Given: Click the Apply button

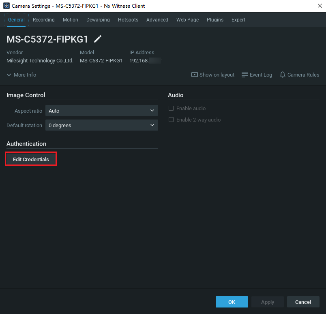Looking at the screenshot, I should 268,302.
